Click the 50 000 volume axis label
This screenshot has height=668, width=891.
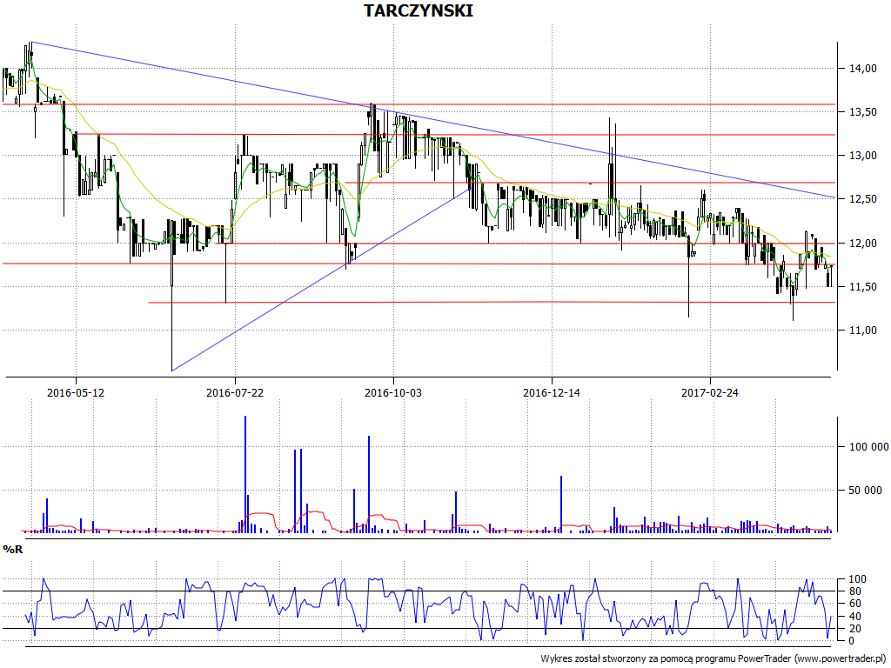[x=866, y=491]
